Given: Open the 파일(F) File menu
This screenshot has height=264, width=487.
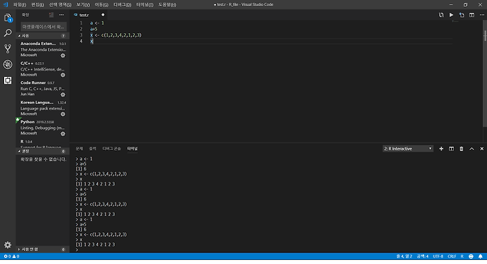Looking at the screenshot, I should pyautogui.click(x=20, y=5).
